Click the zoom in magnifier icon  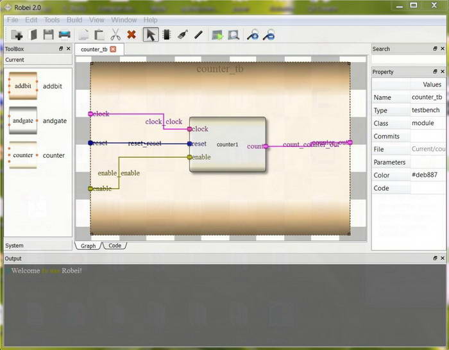(x=253, y=35)
